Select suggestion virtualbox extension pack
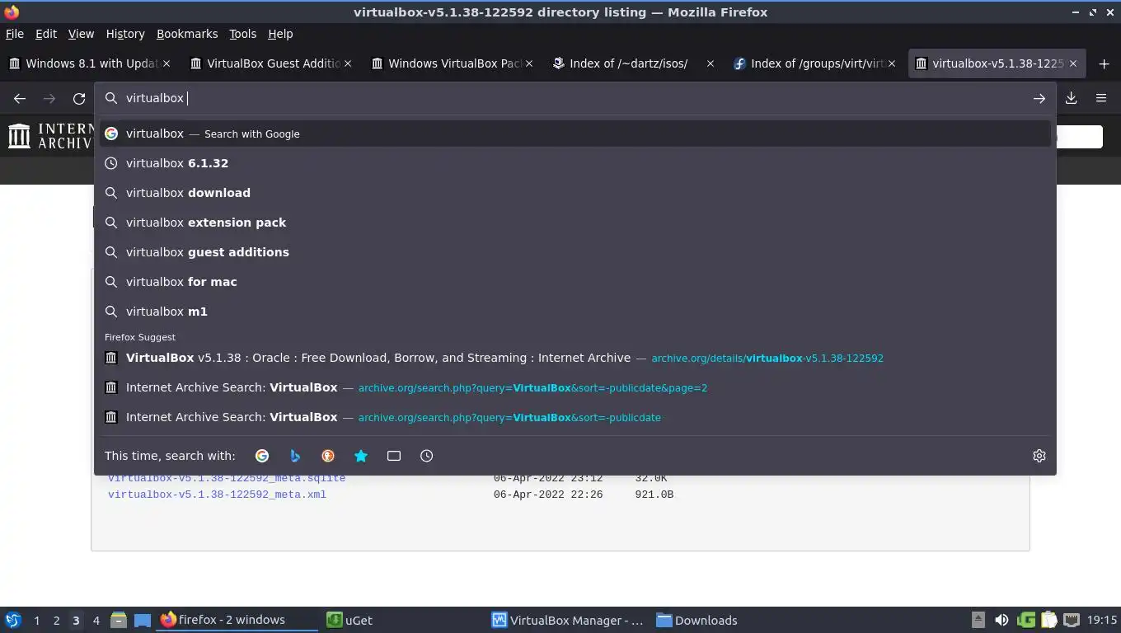This screenshot has width=1121, height=633. pyautogui.click(x=575, y=223)
